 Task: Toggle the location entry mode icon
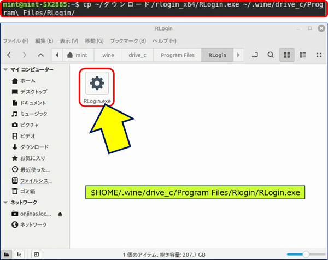[x=255, y=55]
